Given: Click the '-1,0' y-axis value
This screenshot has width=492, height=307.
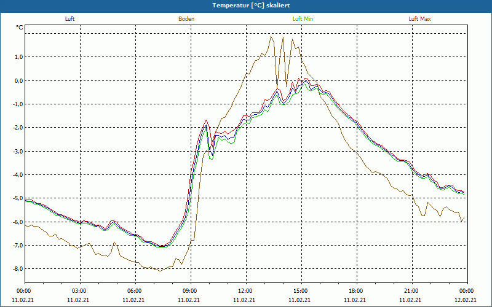Looking at the screenshot, I should [18, 104].
